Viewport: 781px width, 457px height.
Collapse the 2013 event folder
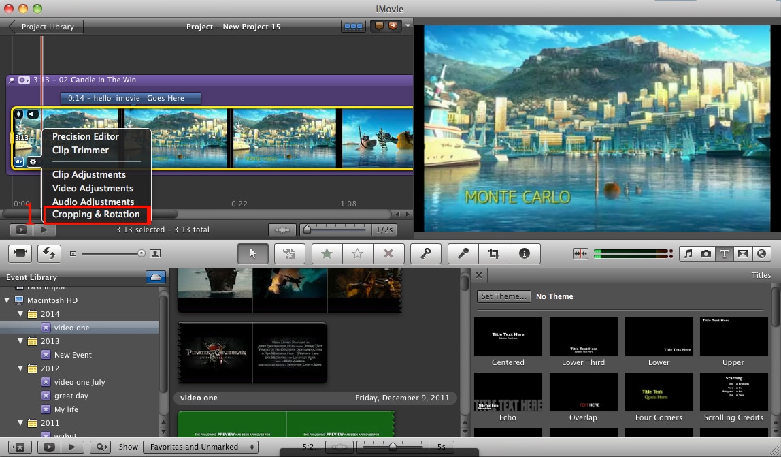(20, 341)
